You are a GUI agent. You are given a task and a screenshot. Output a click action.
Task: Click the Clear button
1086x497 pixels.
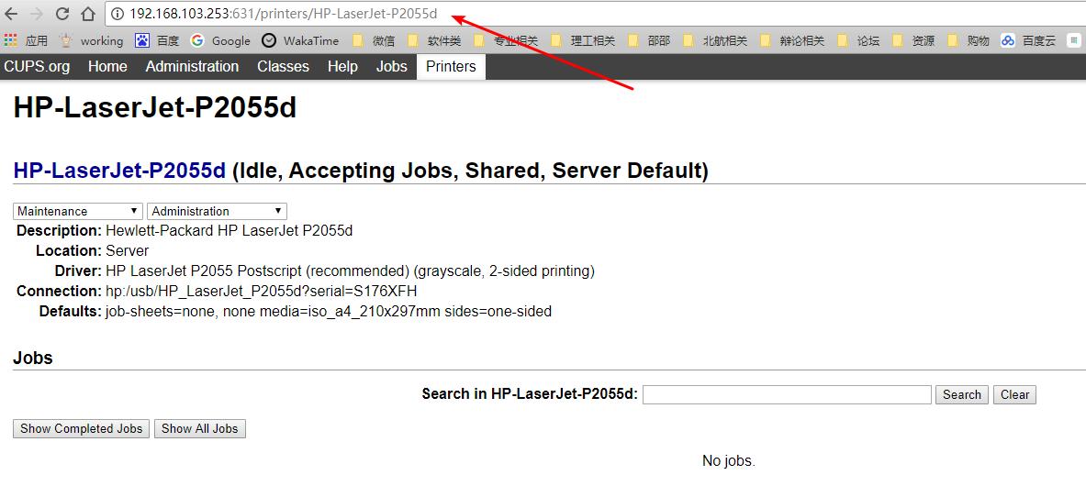(1014, 394)
